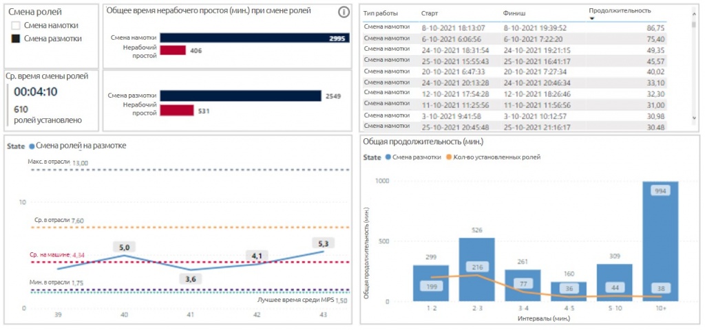
Task: Select table row starting 3-10-2021 9:41:58
Action: [x=514, y=115]
